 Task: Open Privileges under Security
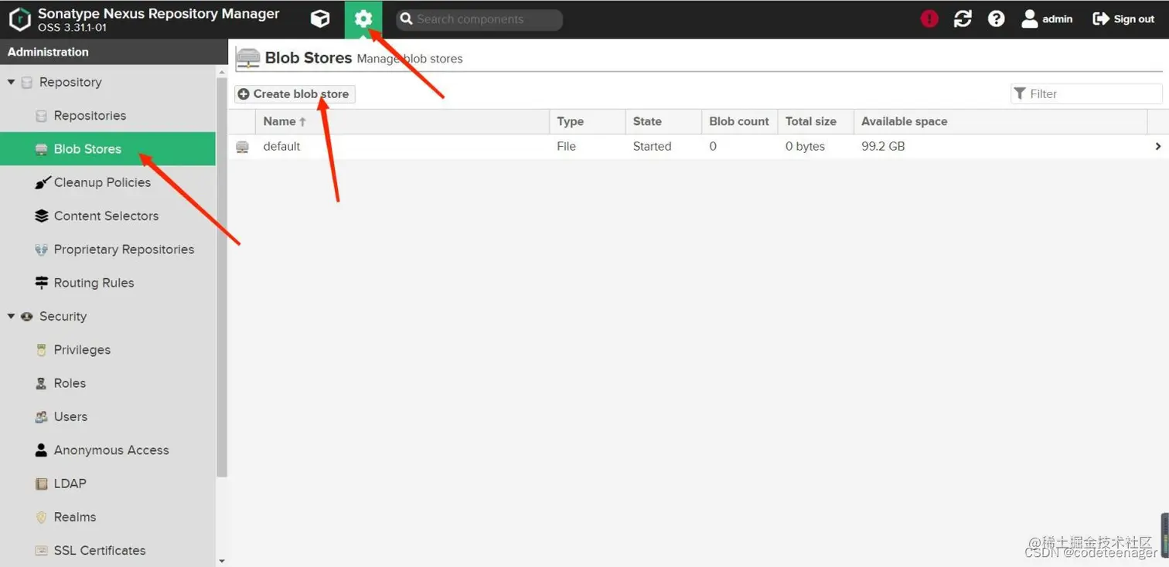tap(82, 349)
